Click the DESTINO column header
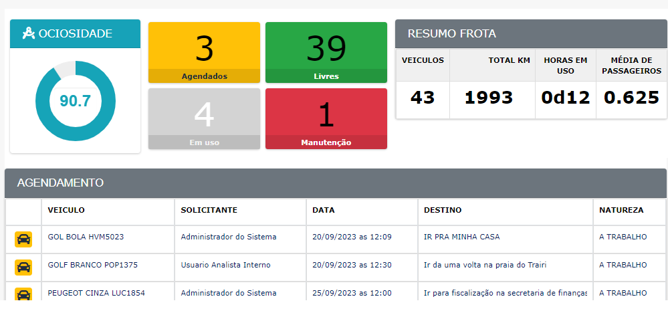Image resolution: width=668 pixels, height=317 pixels. coord(443,210)
